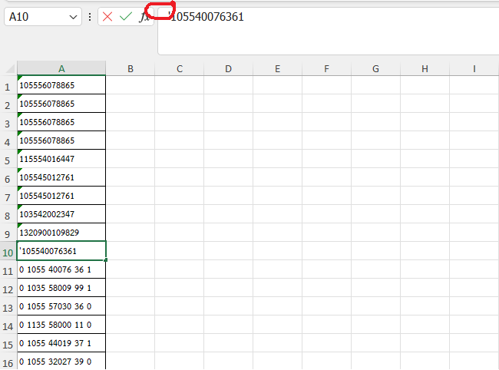Select column G header

[x=375, y=68]
